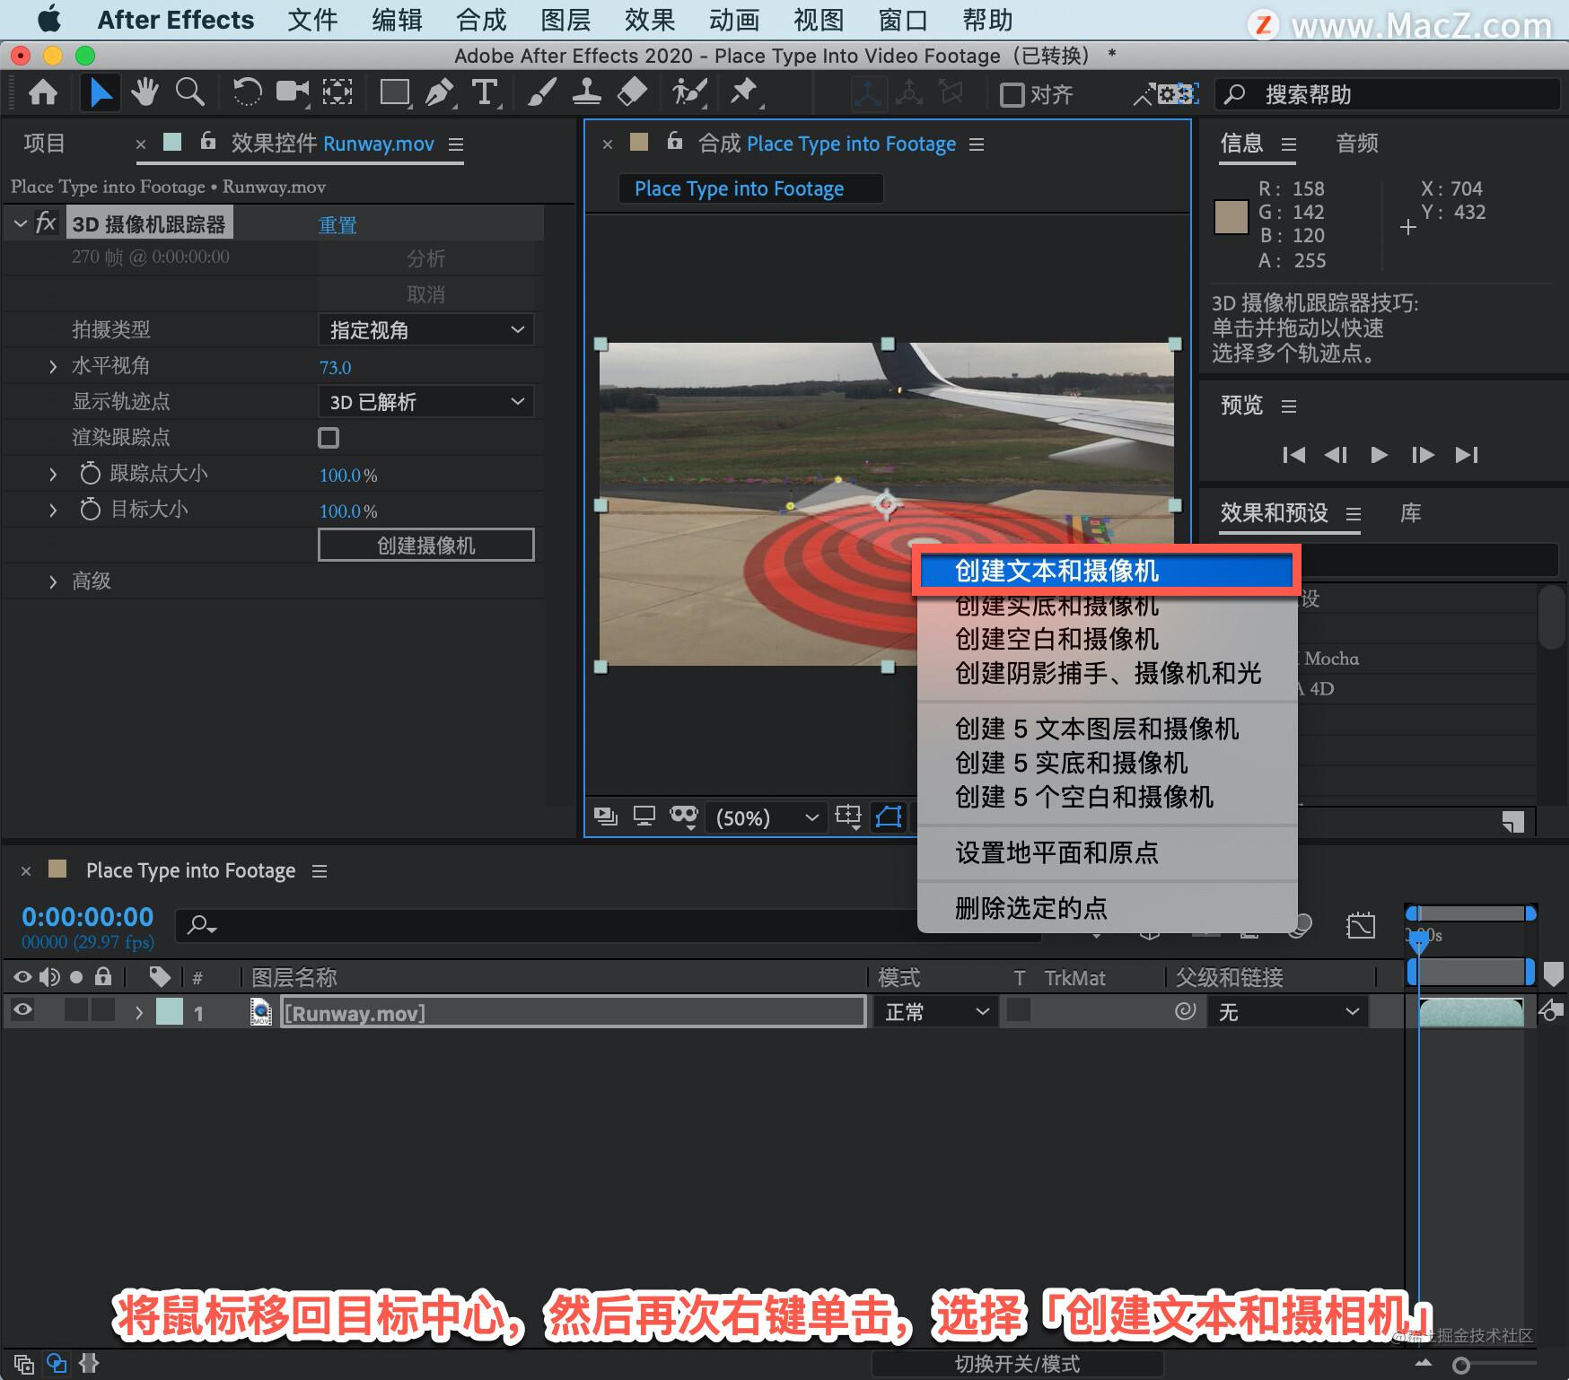1569x1380 pixels.
Task: Enable the 渲染跟踪点 checkbox
Action: (329, 437)
